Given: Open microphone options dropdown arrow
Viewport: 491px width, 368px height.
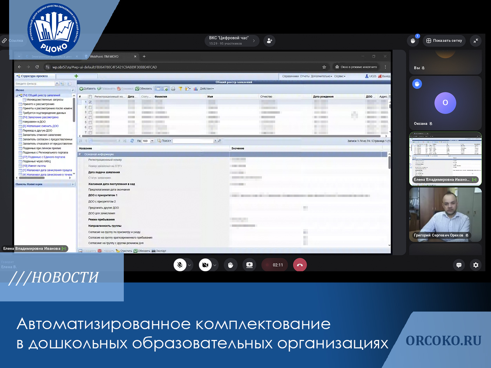Looking at the screenshot, I should pyautogui.click(x=189, y=265).
